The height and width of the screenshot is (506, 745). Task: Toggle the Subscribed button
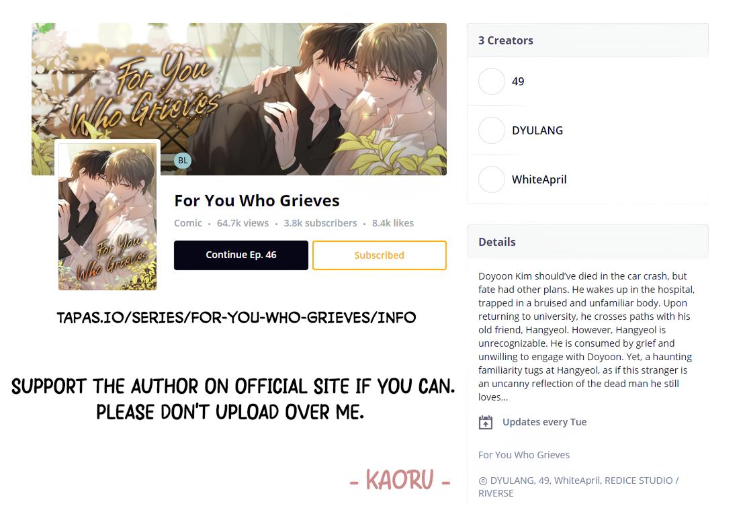(379, 255)
